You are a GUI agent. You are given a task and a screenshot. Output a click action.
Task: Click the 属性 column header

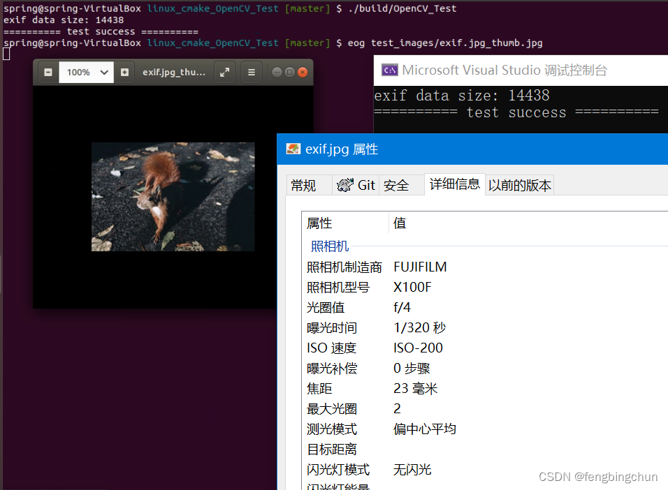click(x=319, y=223)
